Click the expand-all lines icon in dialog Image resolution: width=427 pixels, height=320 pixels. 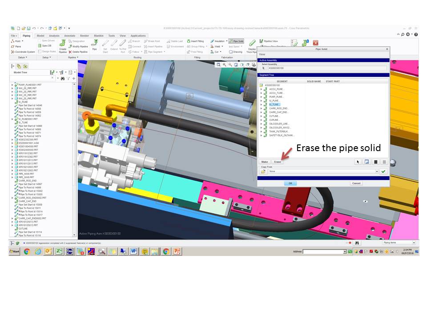click(x=375, y=162)
